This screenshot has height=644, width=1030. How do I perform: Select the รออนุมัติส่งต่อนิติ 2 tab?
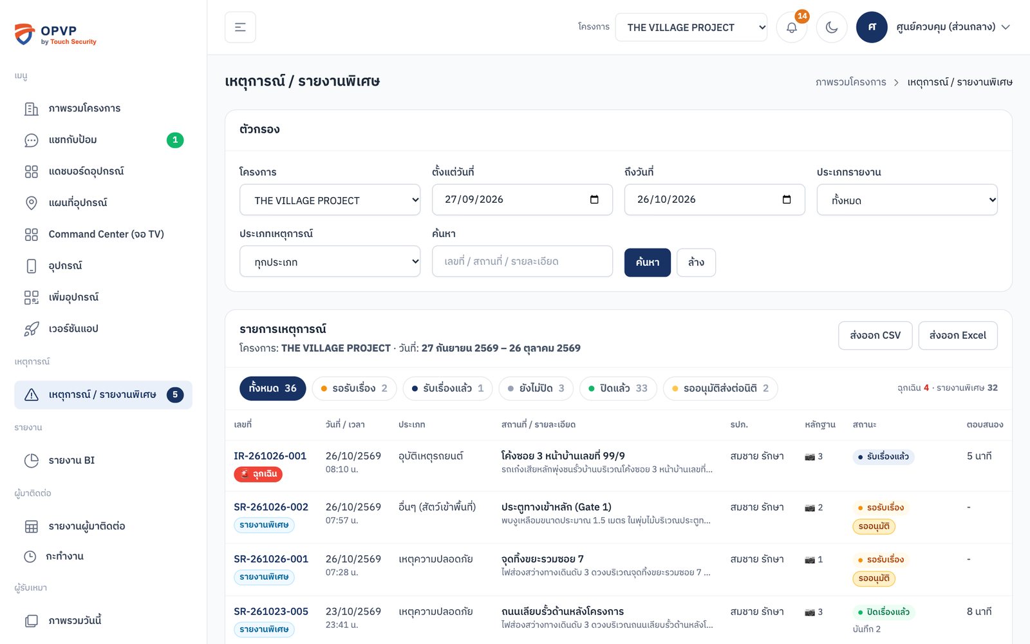720,388
